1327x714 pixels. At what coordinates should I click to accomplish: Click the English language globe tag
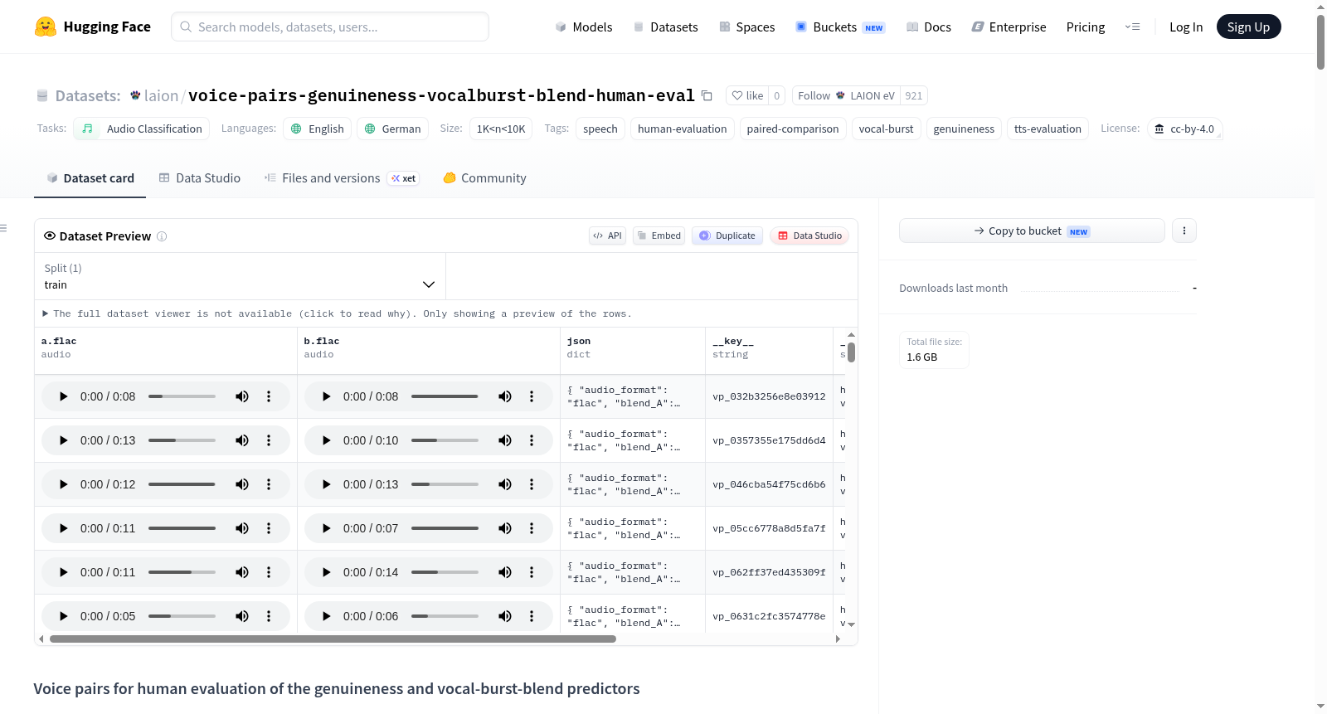pos(317,129)
